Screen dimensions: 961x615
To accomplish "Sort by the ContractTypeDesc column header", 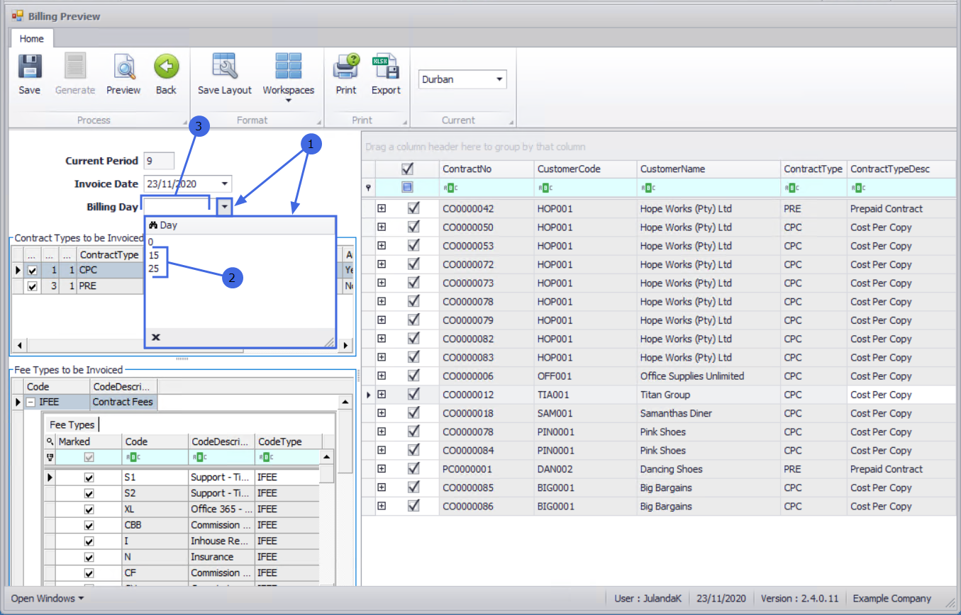I will click(901, 169).
